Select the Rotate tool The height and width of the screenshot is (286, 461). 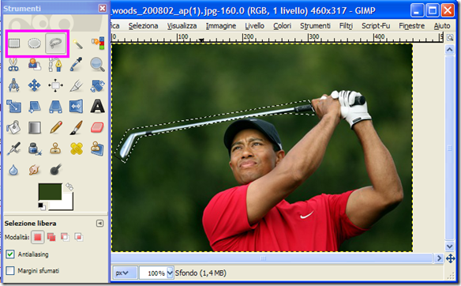point(98,85)
